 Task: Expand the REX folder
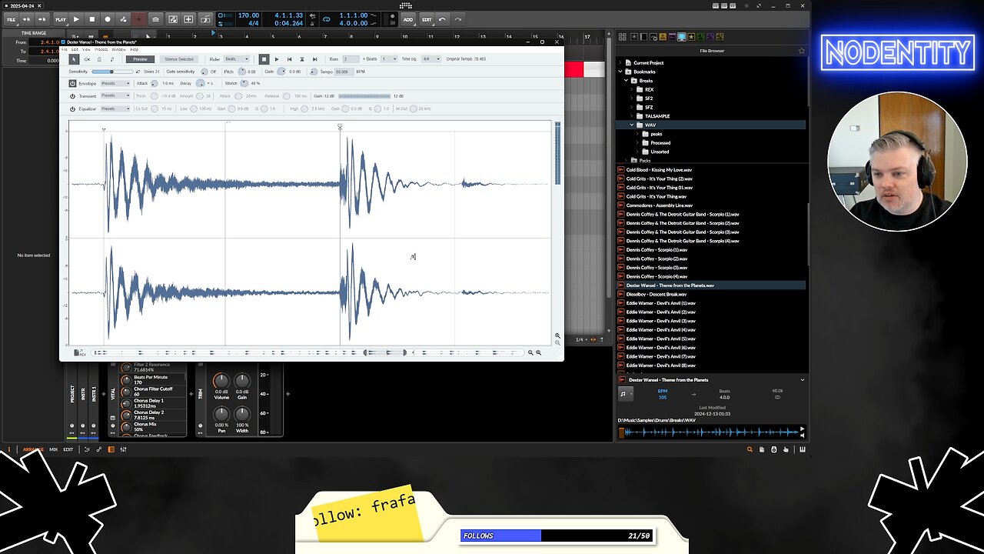tap(632, 89)
